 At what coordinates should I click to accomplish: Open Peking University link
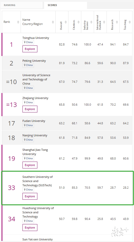tap(34, 61)
